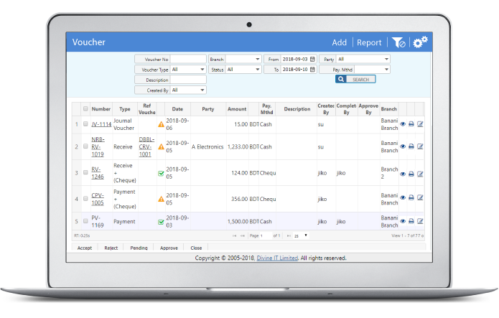Click the Voucher No input field
499x318 pixels.
click(188, 59)
